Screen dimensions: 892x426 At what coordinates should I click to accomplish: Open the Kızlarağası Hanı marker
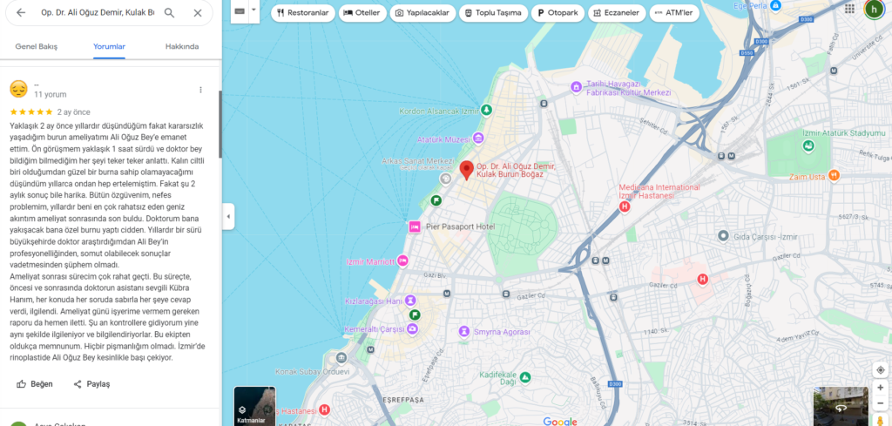point(411,301)
